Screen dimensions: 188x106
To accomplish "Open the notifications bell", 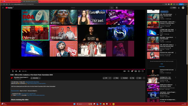I will point(179,8).
